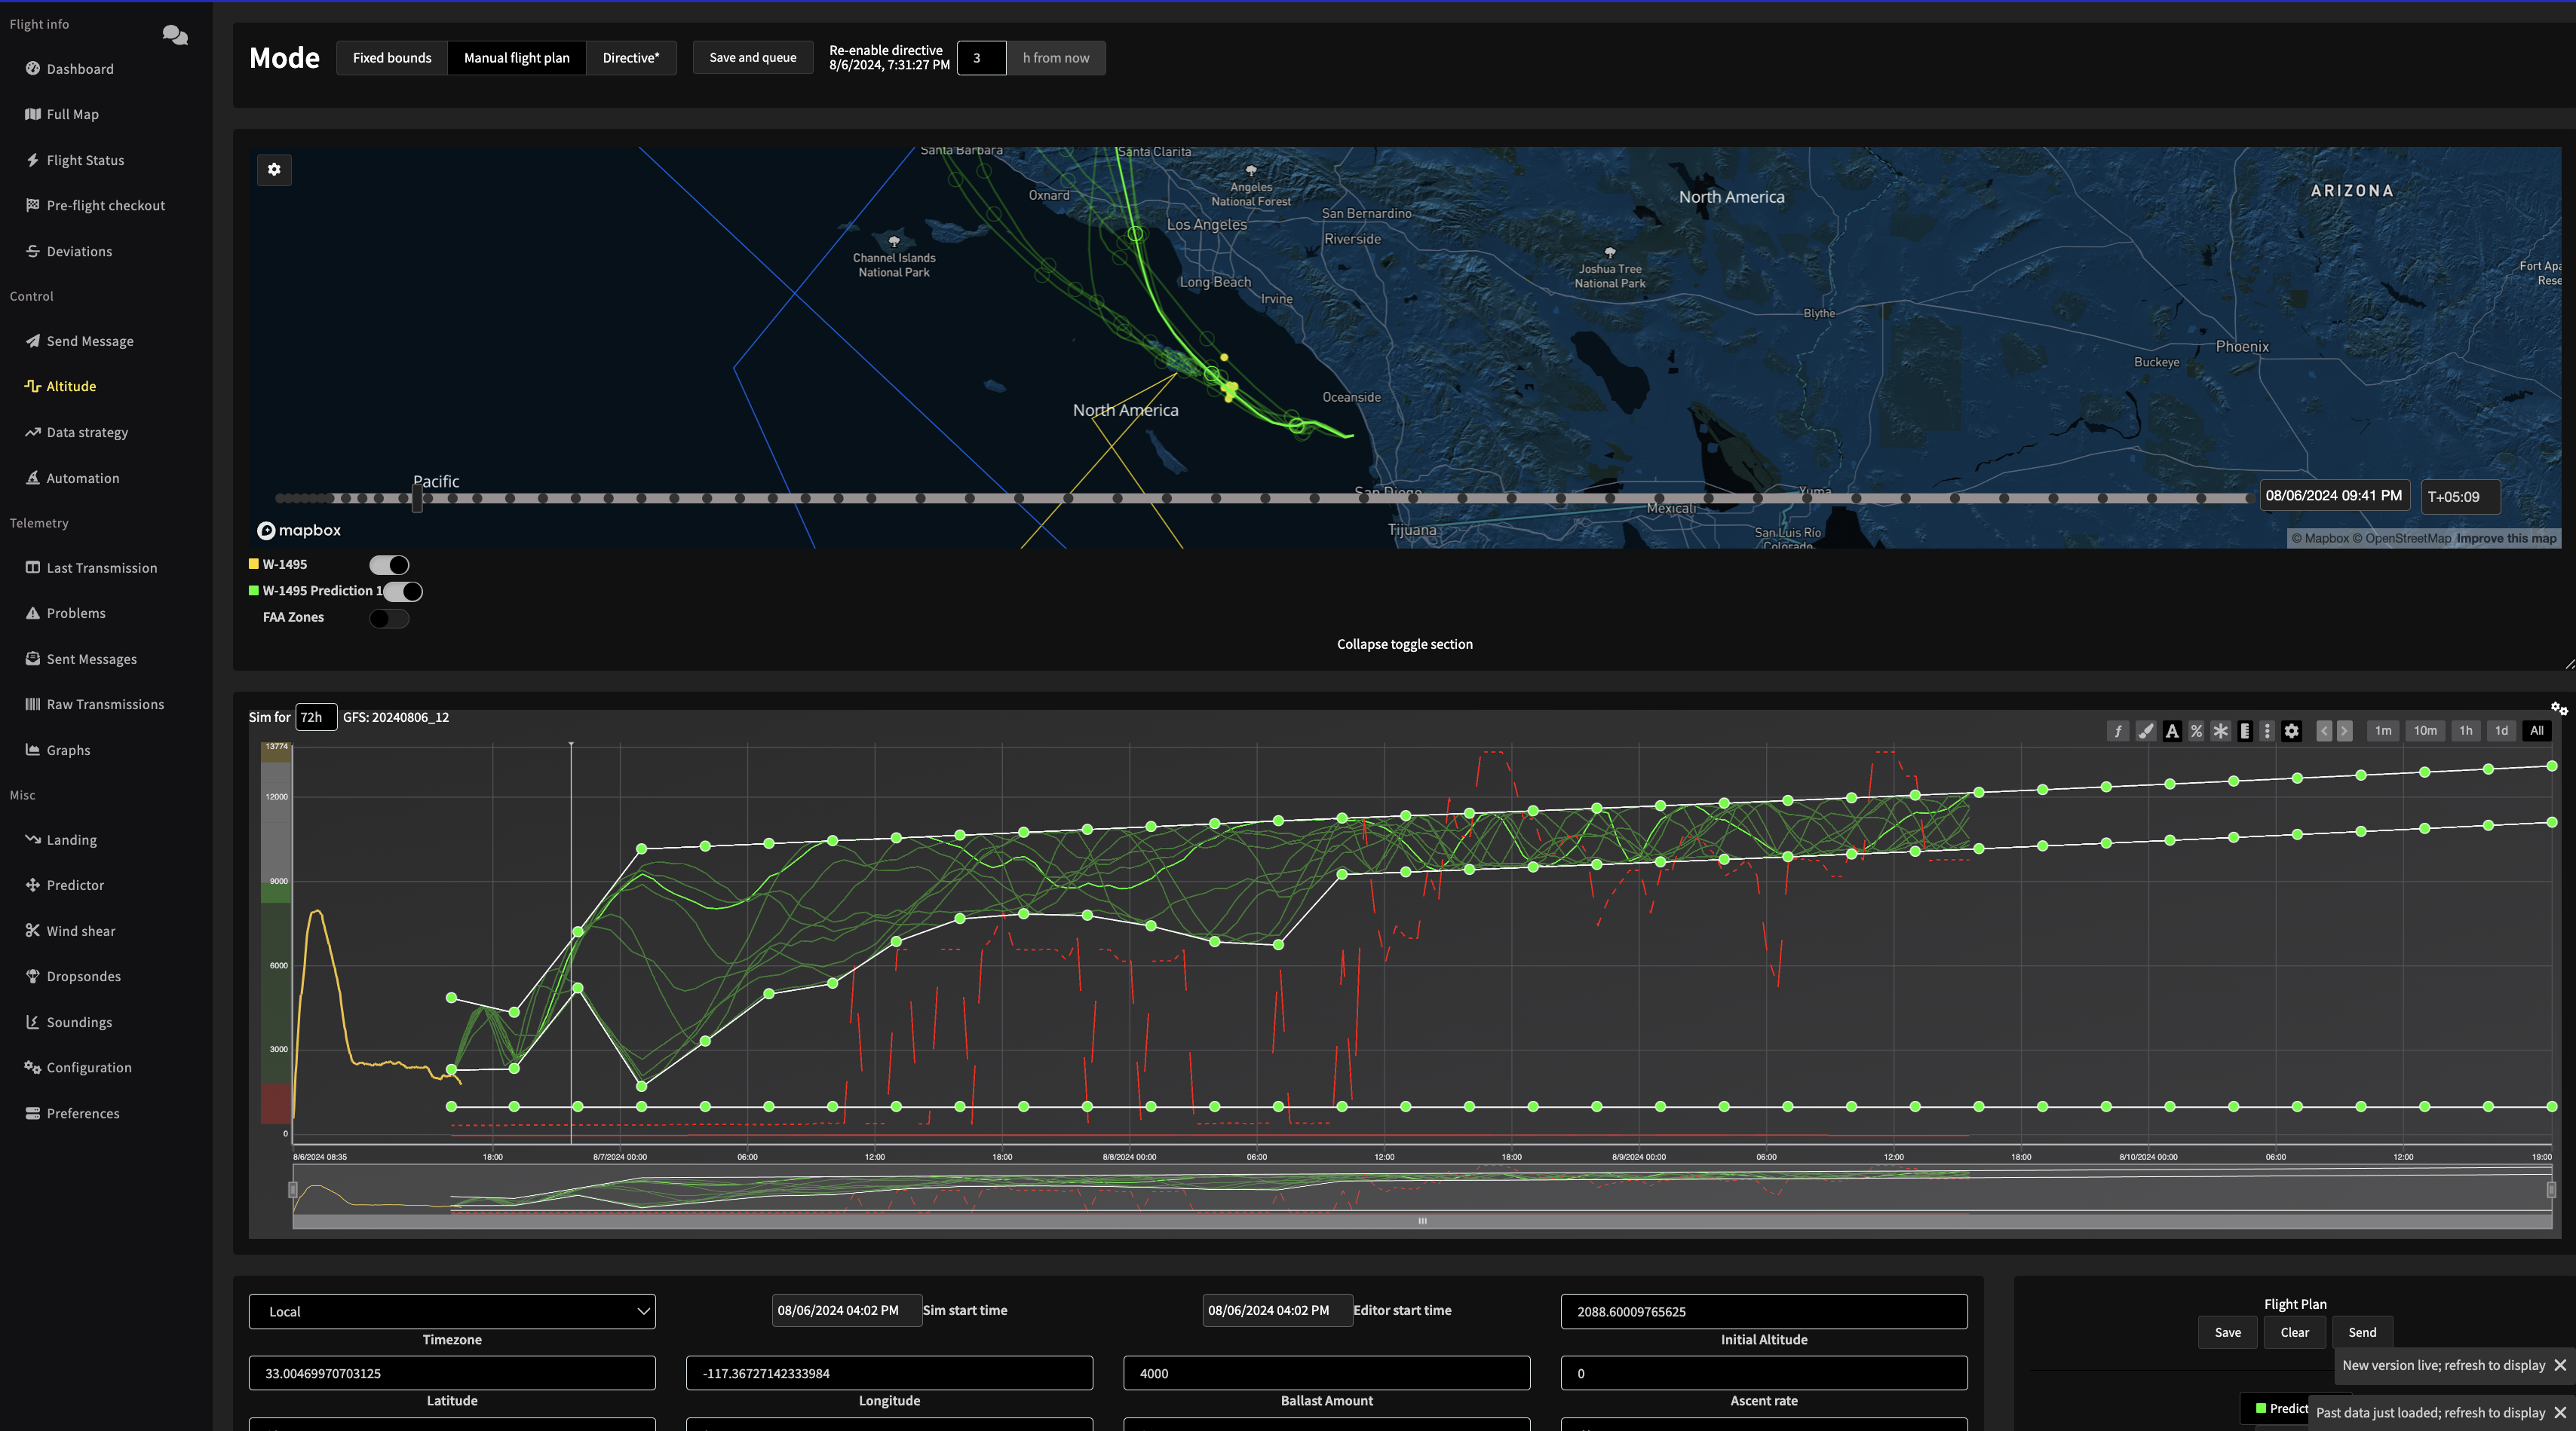Click the Sim for 72h field
The width and height of the screenshot is (2576, 1431).
click(316, 717)
